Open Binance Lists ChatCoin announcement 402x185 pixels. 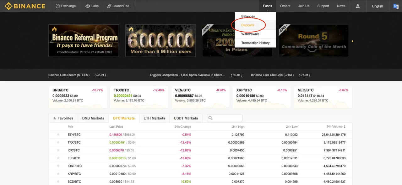click(x=272, y=75)
